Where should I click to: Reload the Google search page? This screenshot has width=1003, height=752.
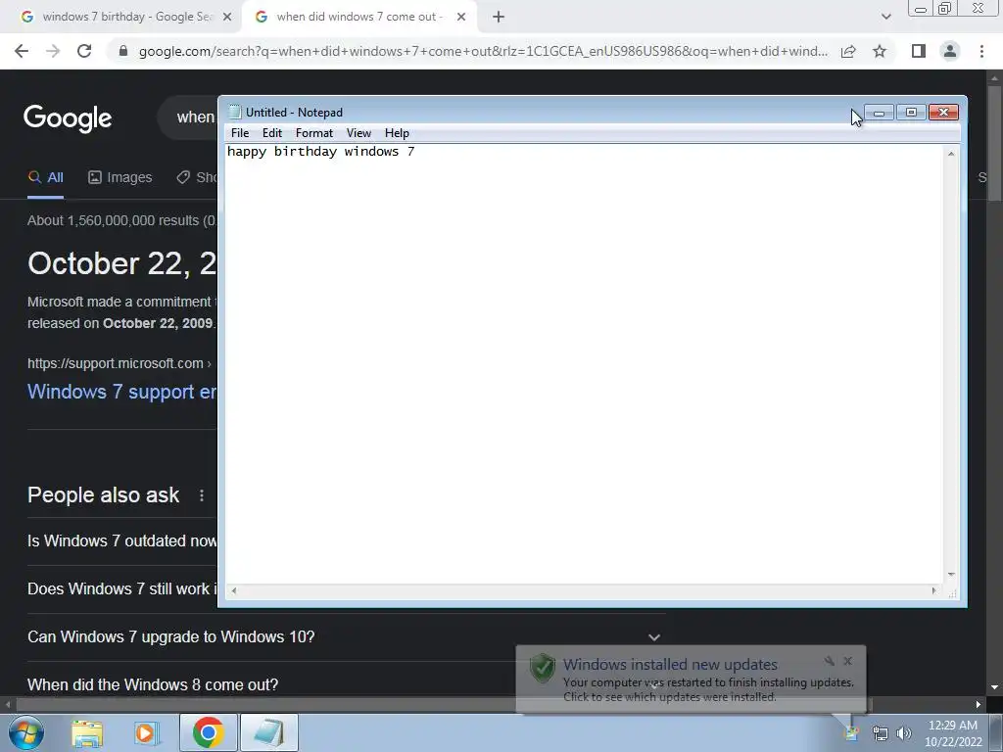coord(84,51)
